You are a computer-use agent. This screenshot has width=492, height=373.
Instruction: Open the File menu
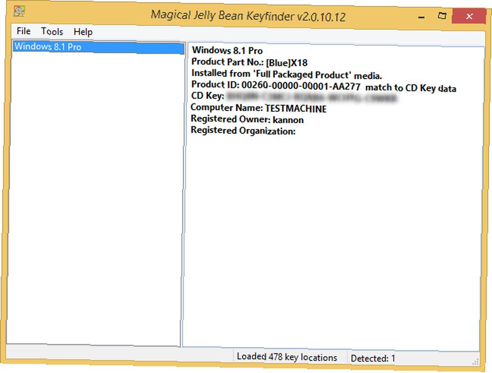pos(24,31)
